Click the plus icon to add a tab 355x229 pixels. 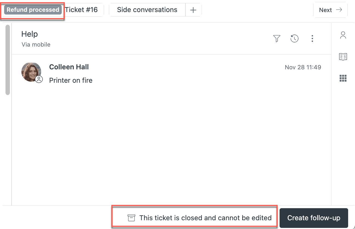click(193, 10)
